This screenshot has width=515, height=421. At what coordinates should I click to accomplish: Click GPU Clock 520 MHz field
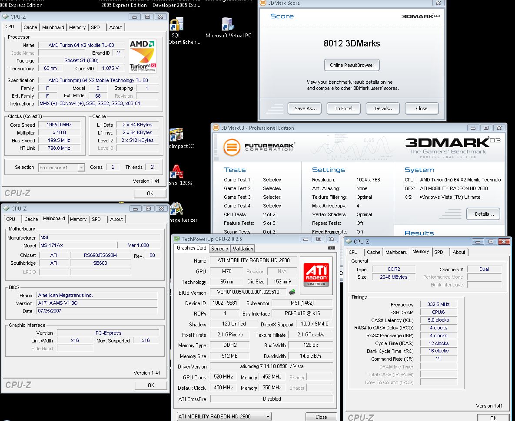pos(223,377)
